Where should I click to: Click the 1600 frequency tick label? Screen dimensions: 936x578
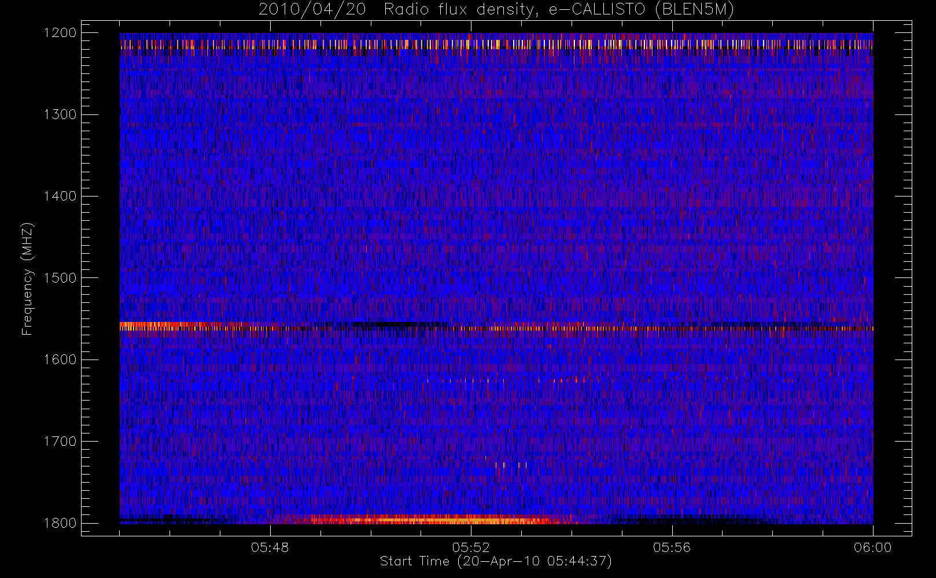pyautogui.click(x=60, y=360)
